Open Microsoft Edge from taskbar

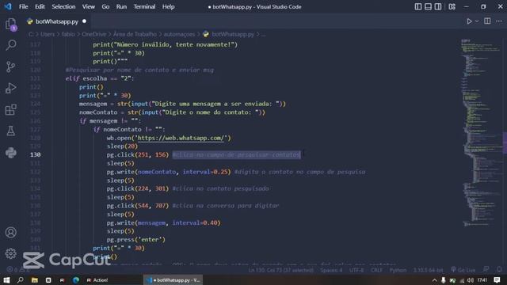[x=76, y=279]
